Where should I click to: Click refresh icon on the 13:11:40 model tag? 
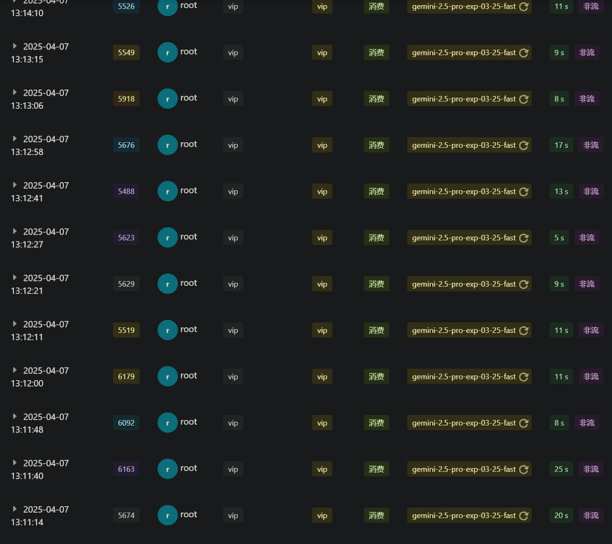524,469
